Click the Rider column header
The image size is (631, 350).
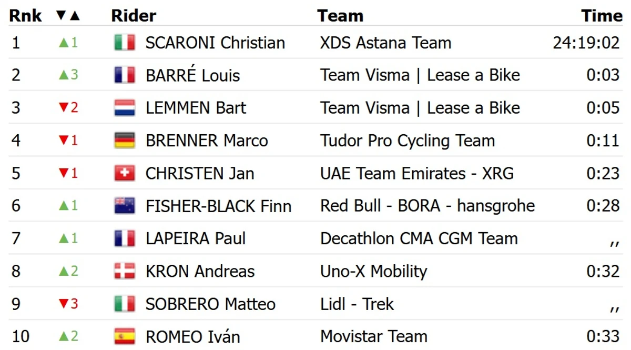pyautogui.click(x=134, y=16)
